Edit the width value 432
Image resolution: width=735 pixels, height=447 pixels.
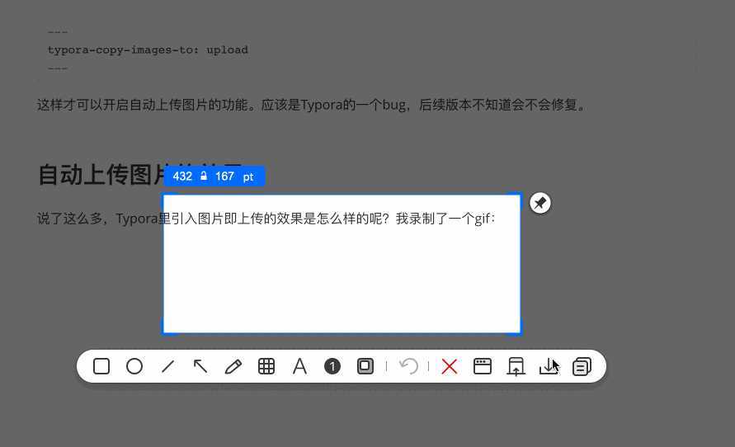(x=182, y=176)
